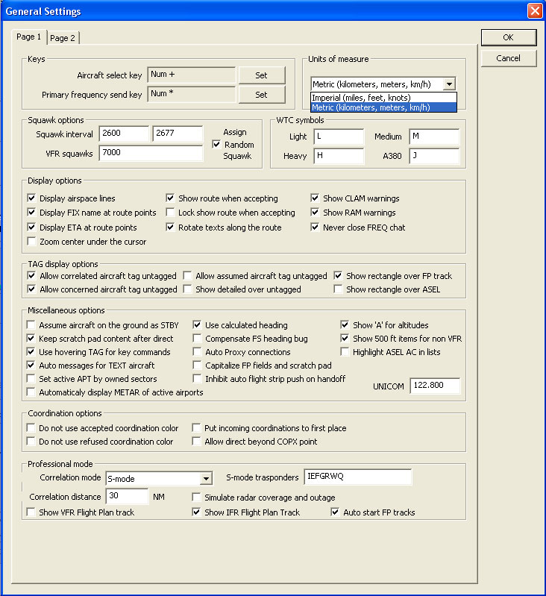Screen dimensions: 546x596
Task: Open the Units of measure dropdown arrow
Action: (x=450, y=84)
